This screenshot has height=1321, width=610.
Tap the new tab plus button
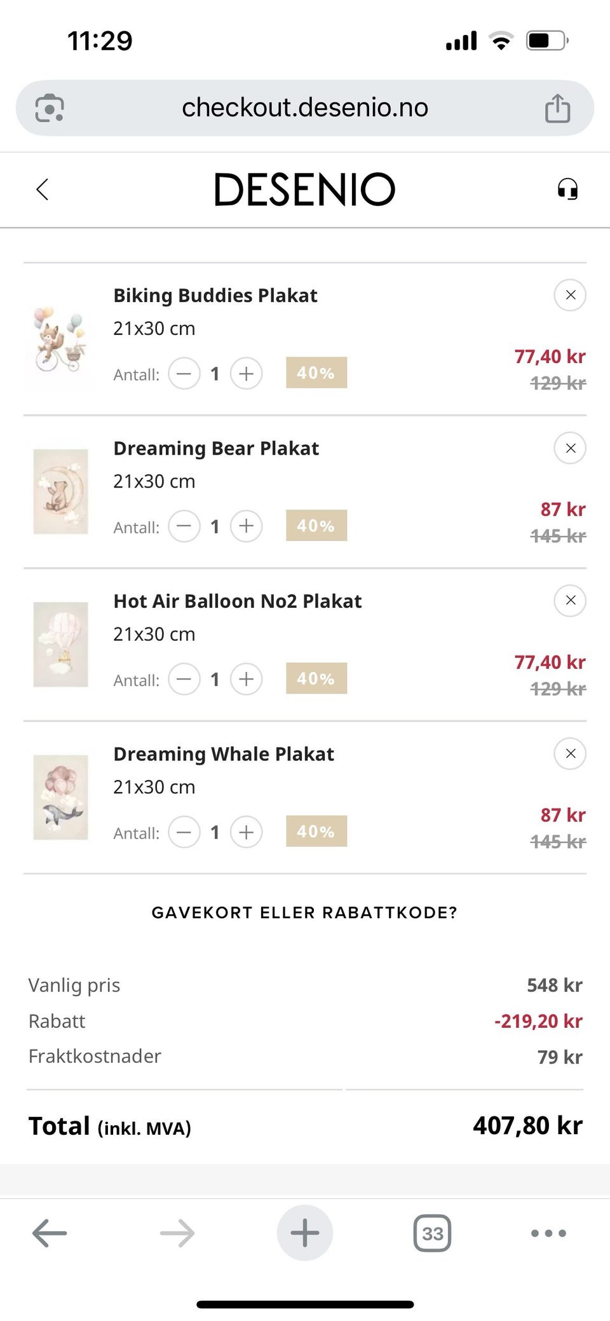coord(304,1233)
